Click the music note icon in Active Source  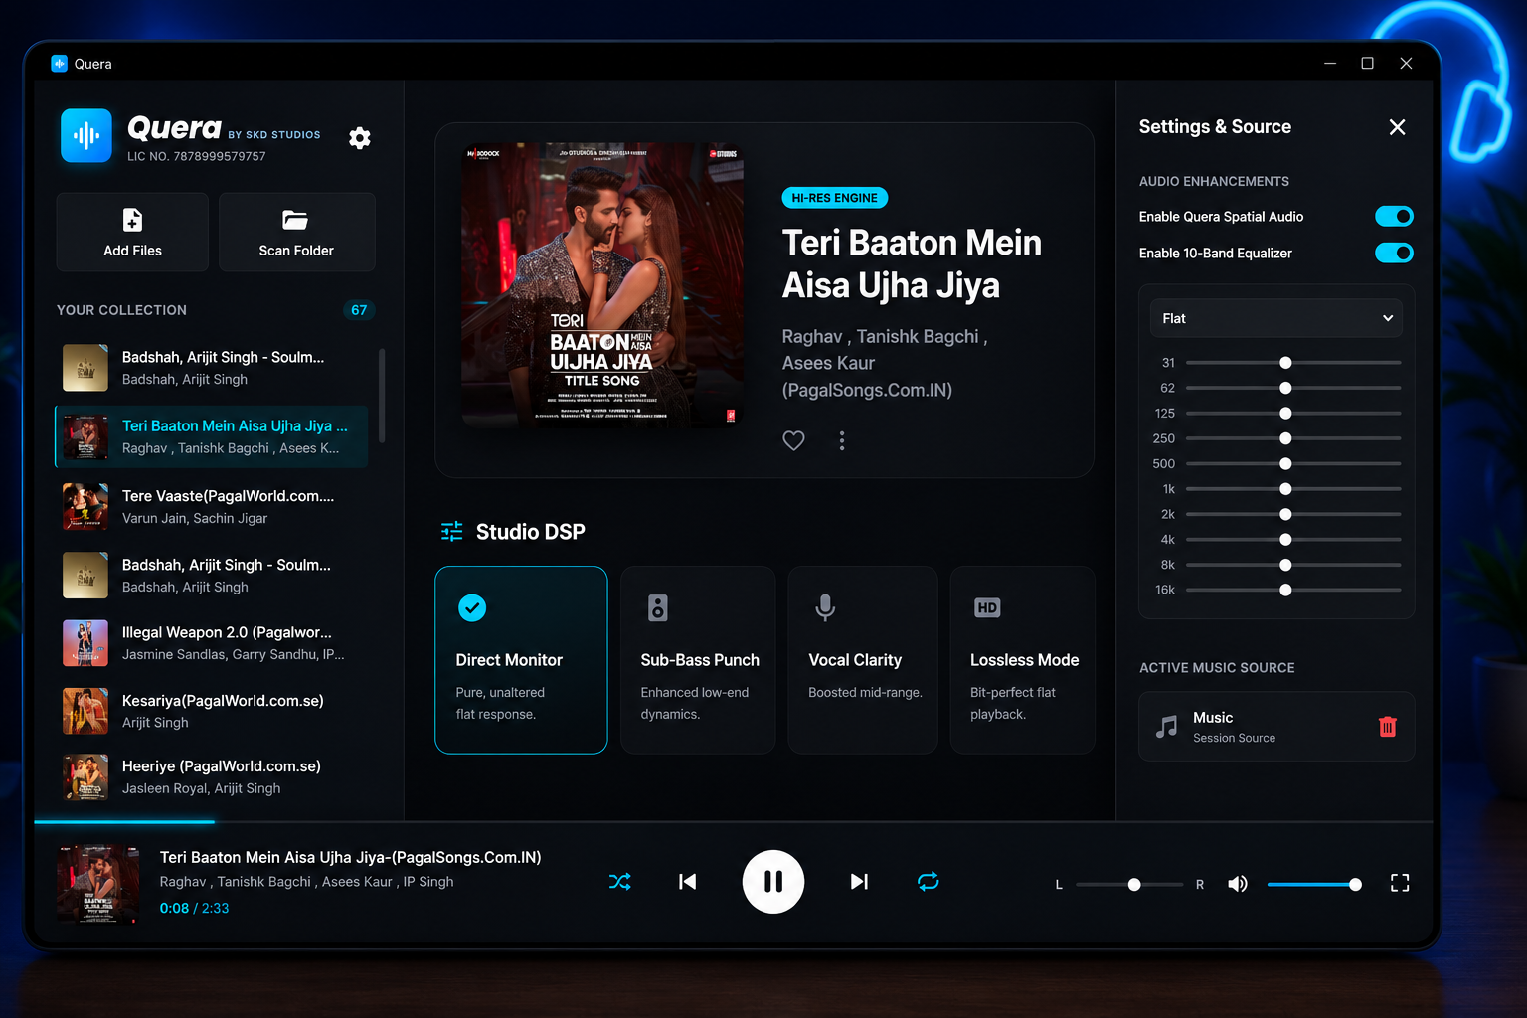tap(1167, 727)
